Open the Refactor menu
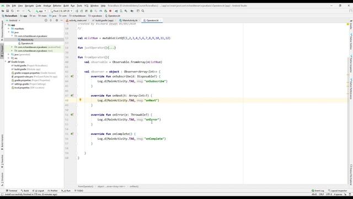 coord(57,6)
